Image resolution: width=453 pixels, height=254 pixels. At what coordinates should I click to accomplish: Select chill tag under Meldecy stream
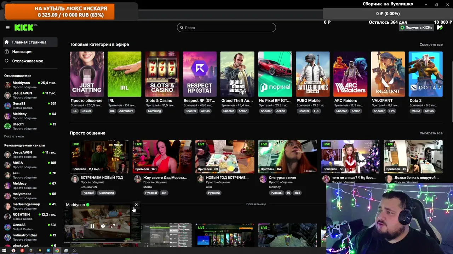[297, 193]
